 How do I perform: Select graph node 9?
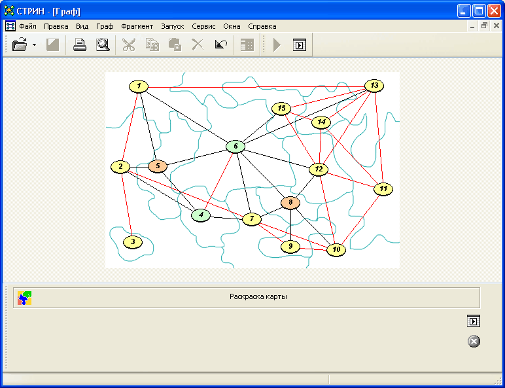click(x=290, y=247)
